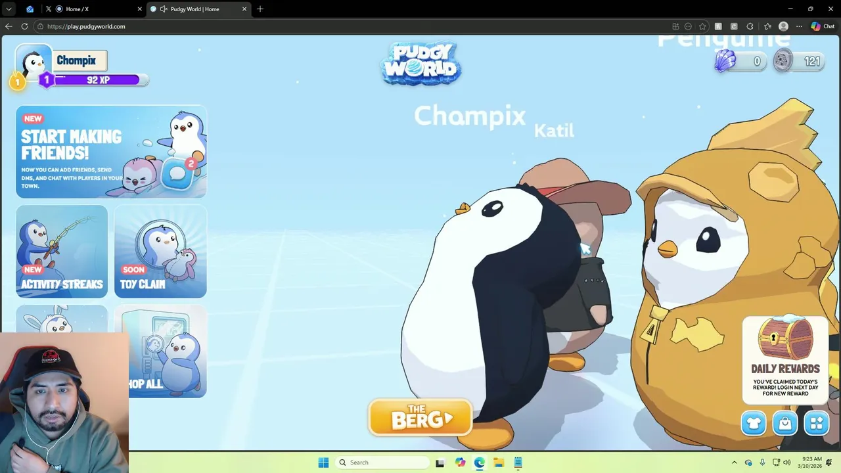Image resolution: width=841 pixels, height=473 pixels.
Task: Add page to favorites with the star icon
Action: [x=702, y=26]
